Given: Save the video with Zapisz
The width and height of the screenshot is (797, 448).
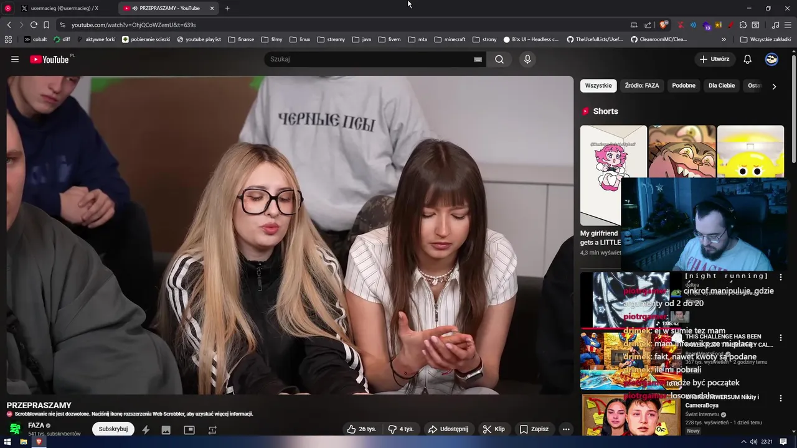Looking at the screenshot, I should click(534, 429).
